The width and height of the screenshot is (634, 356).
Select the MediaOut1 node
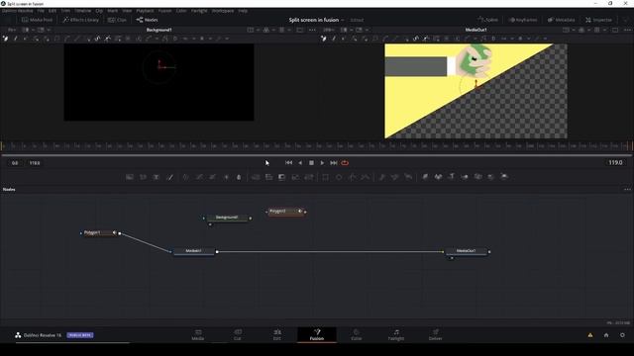click(466, 251)
